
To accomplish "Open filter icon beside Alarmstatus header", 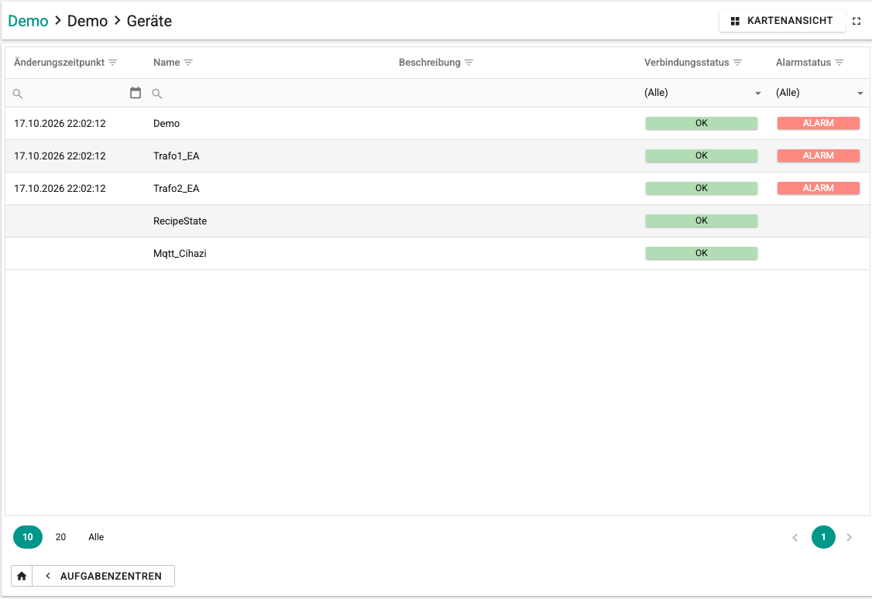I will pos(839,63).
